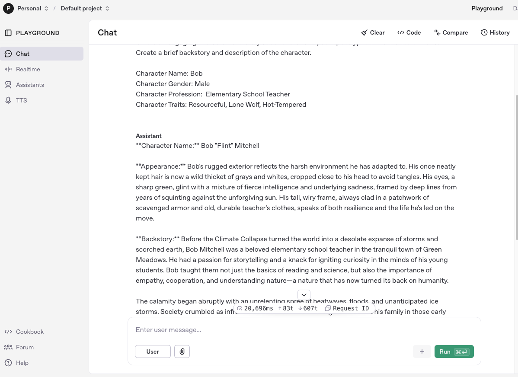Copy the Request ID
The height and width of the screenshot is (377, 518).
coord(347,308)
